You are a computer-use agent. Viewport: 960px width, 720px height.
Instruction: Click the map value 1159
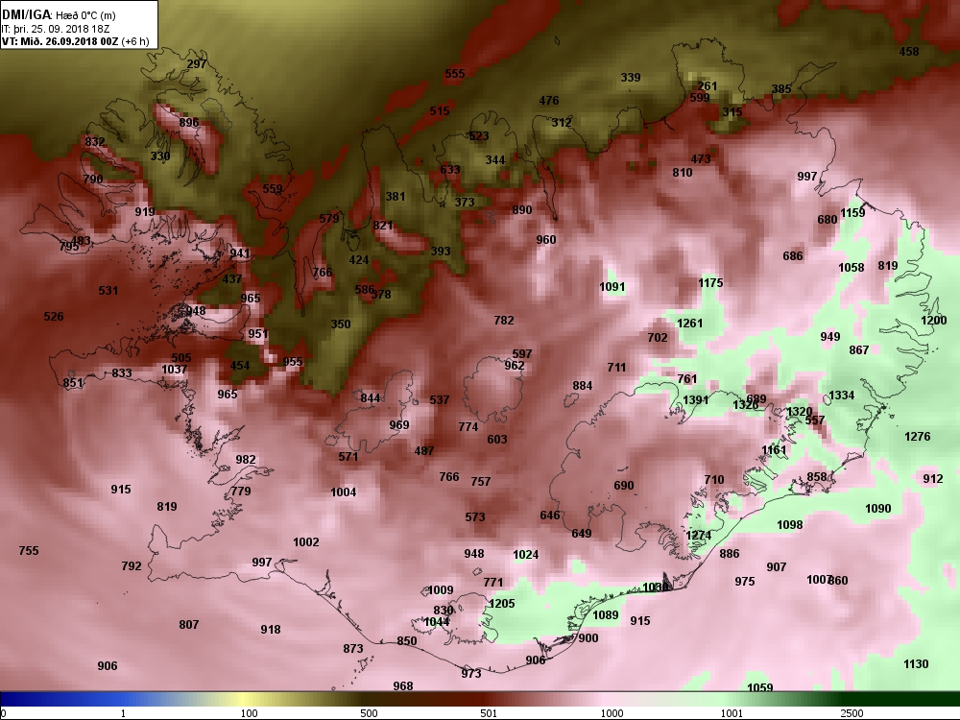[x=852, y=213]
